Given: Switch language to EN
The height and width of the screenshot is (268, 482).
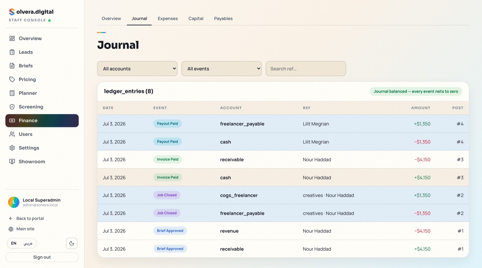Looking at the screenshot, I should (14, 243).
